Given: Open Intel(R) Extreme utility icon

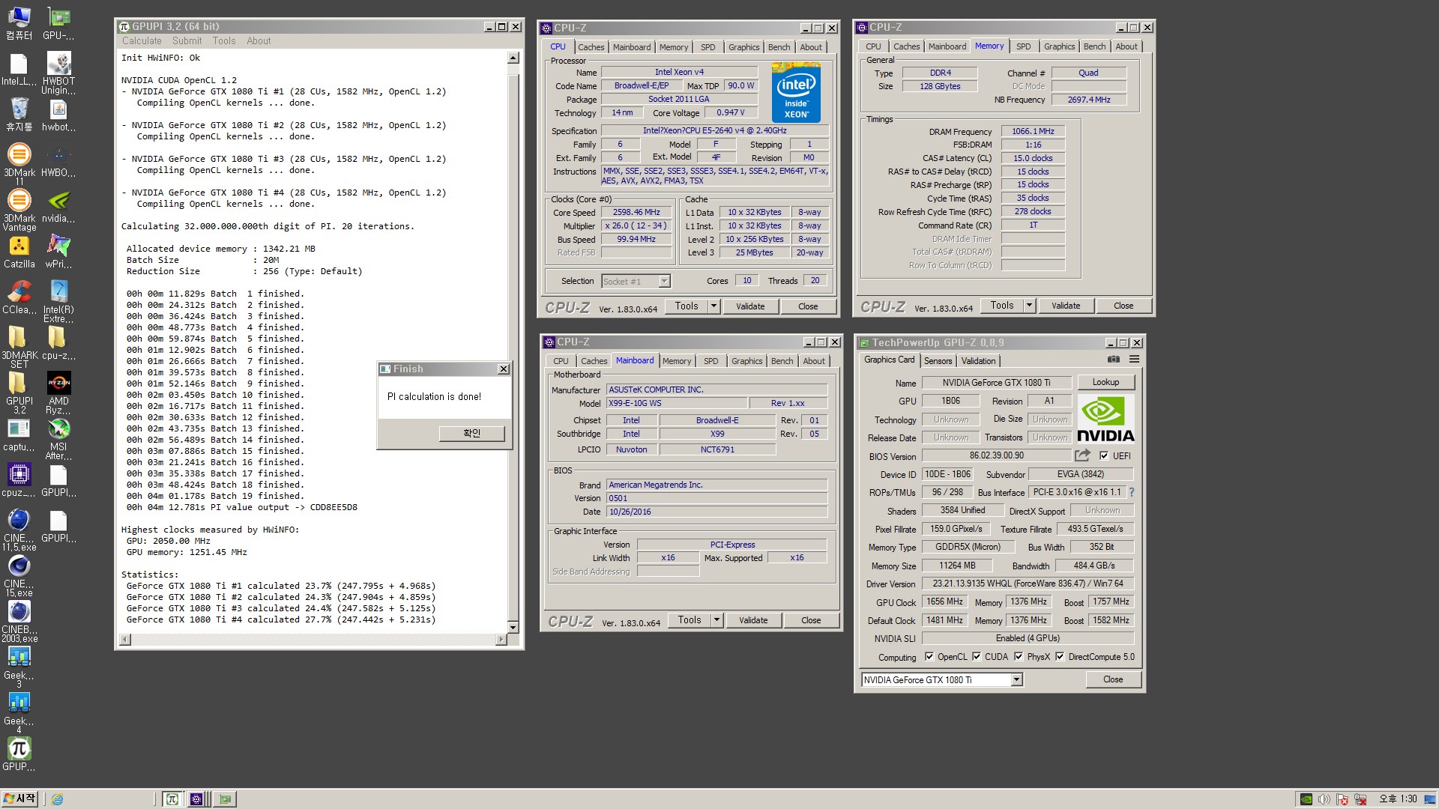Looking at the screenshot, I should coord(58,301).
